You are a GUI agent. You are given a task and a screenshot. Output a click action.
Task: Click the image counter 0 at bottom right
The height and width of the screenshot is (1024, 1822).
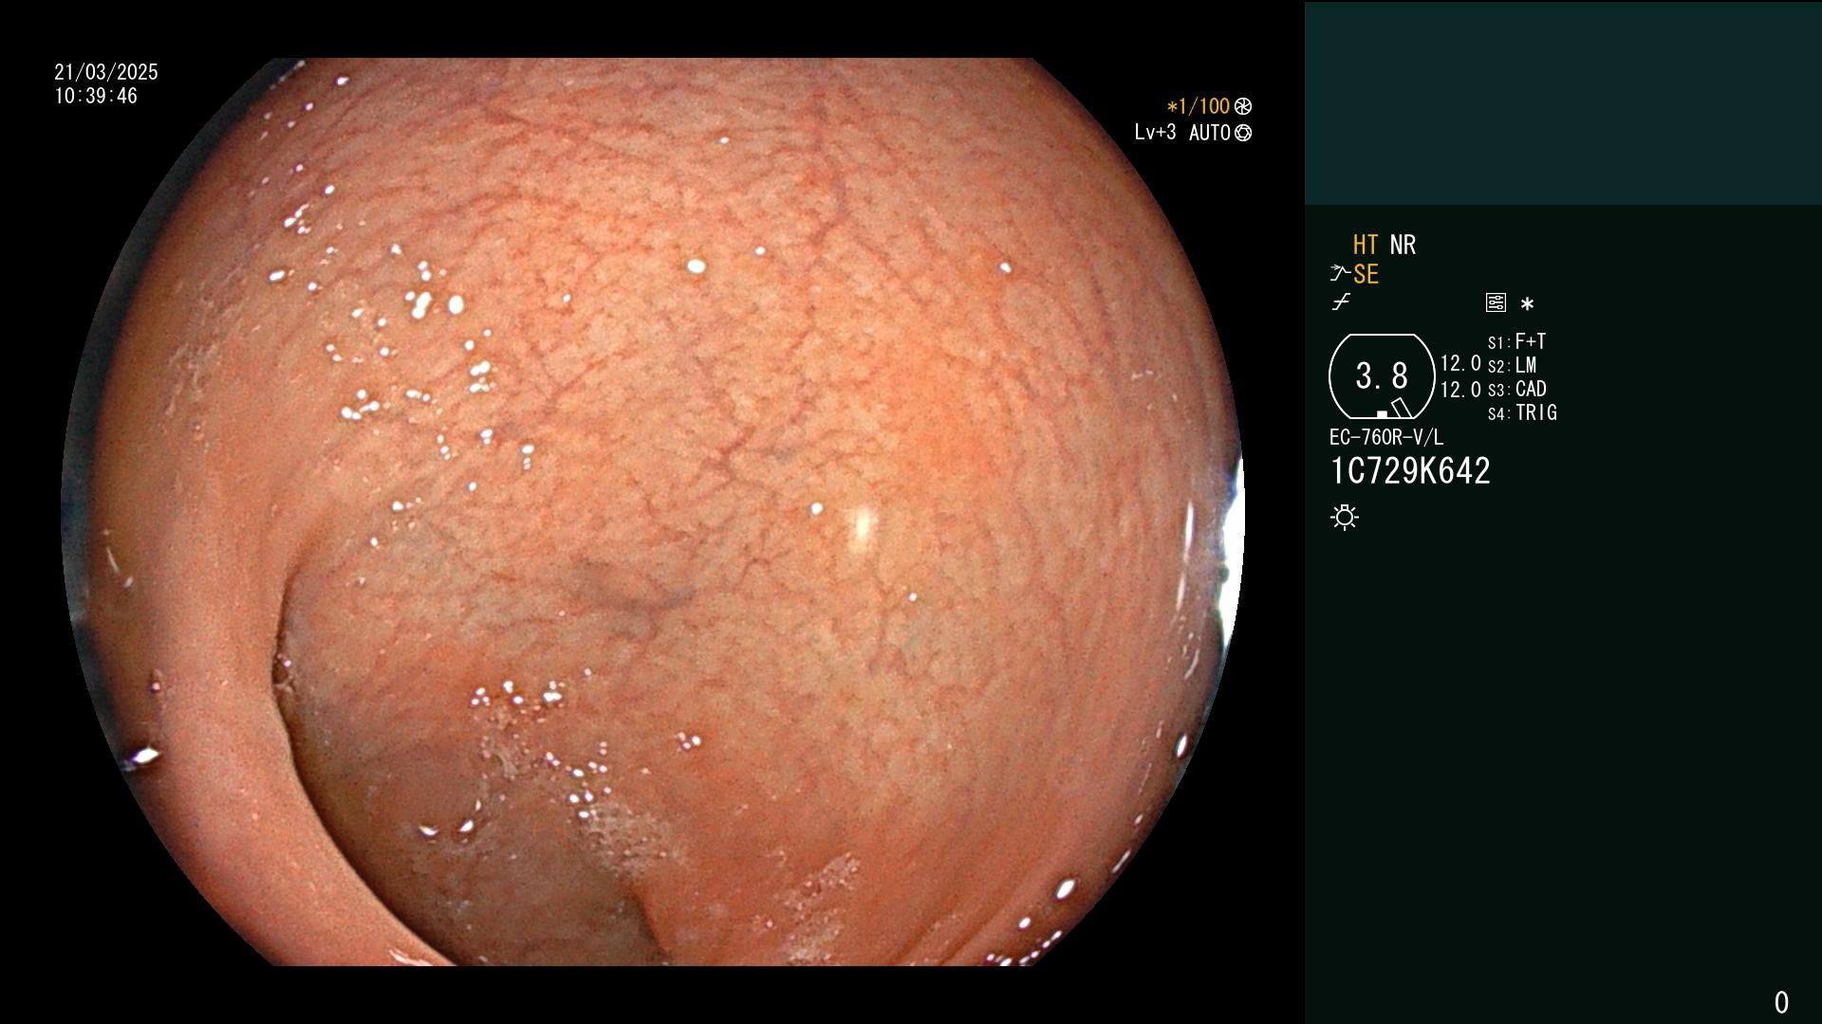1781,1002
